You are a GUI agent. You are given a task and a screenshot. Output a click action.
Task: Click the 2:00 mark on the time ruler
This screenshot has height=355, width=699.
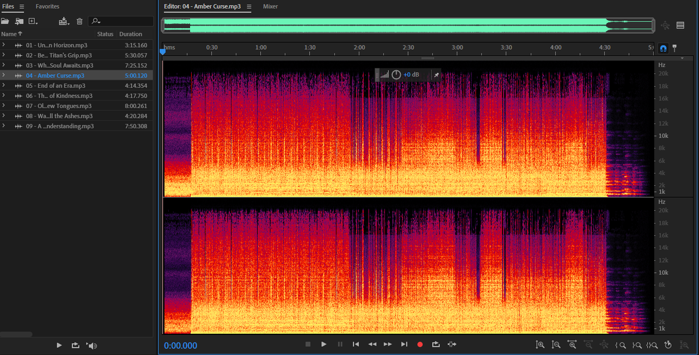tap(359, 48)
